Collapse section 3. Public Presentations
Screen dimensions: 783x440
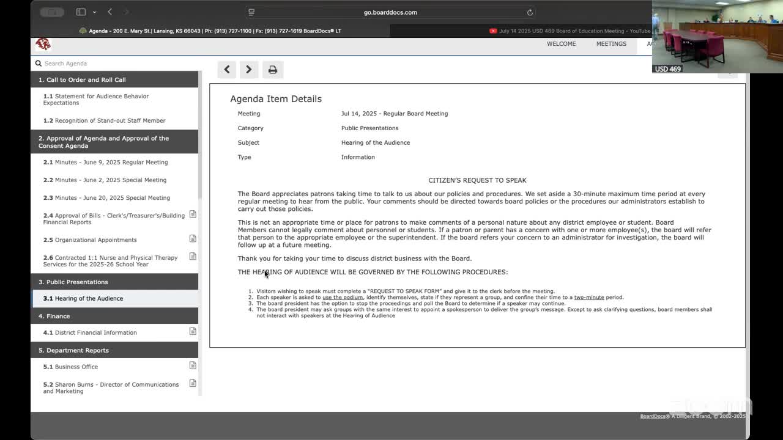[x=115, y=282]
